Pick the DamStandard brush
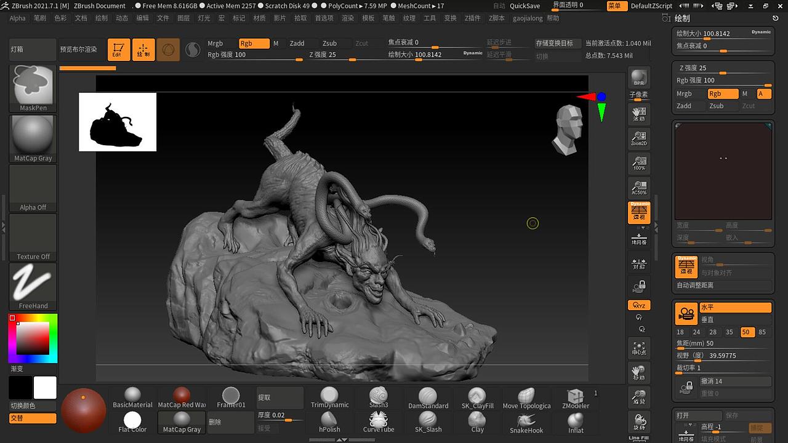 (x=428, y=398)
